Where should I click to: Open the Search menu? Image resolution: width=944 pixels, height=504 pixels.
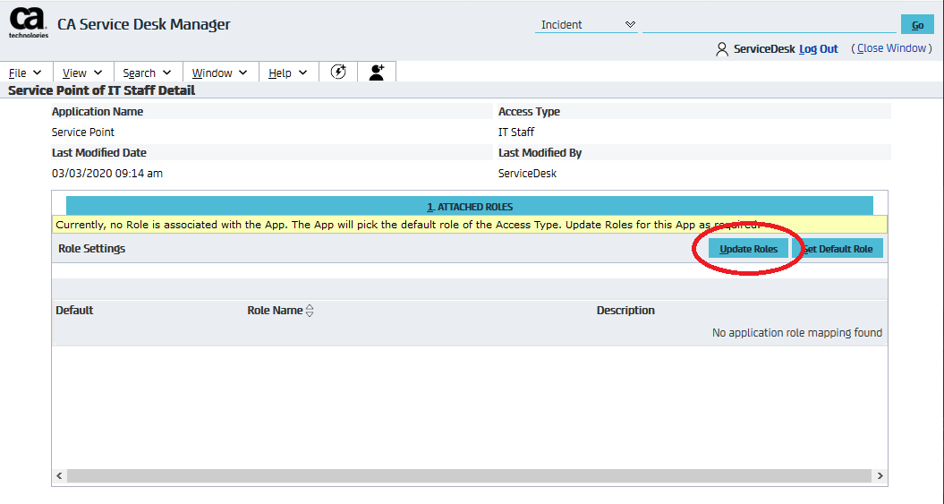tap(147, 73)
